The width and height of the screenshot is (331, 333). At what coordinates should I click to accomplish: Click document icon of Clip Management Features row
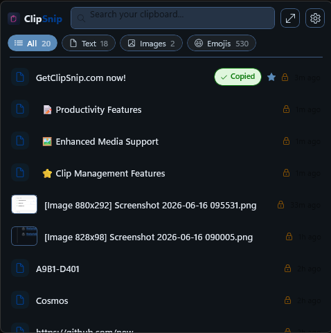(20, 172)
